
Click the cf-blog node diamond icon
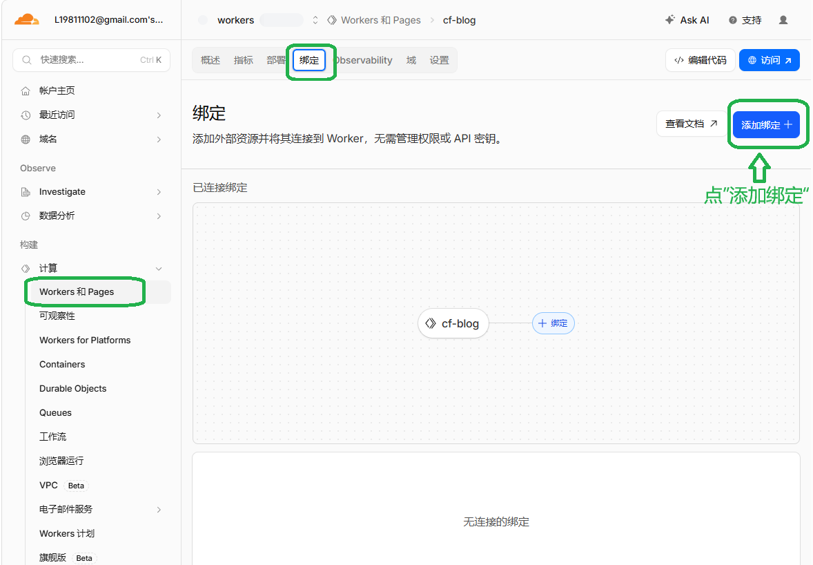tap(431, 323)
